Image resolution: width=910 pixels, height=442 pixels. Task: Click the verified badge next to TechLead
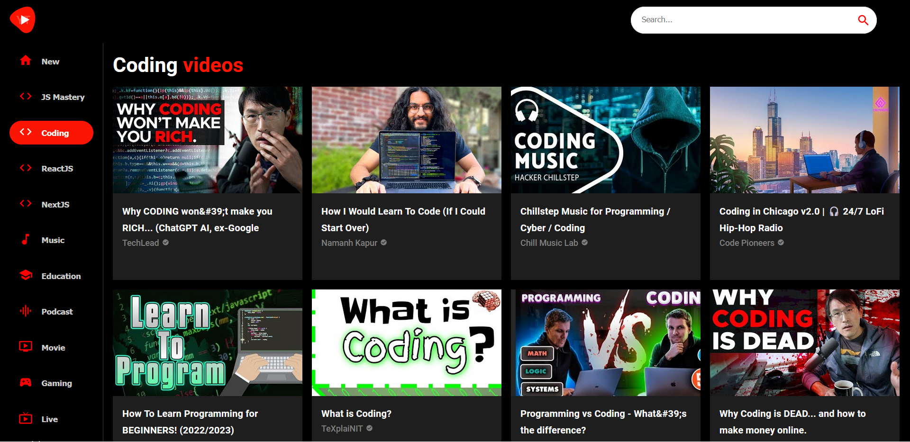(x=165, y=243)
